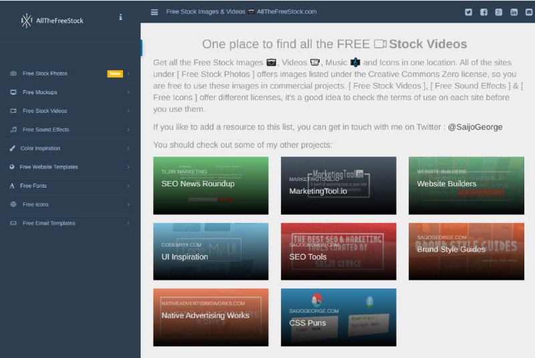535x358 pixels.
Task: Click the icon beside Free Website Templates
Action: tap(12, 167)
